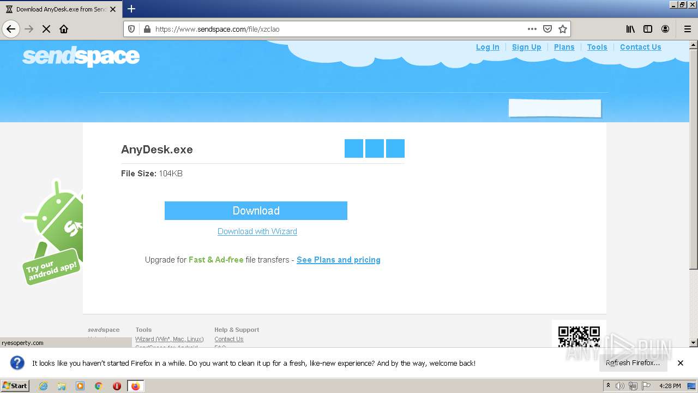Switch to Firefox taskbar button

[x=135, y=386]
